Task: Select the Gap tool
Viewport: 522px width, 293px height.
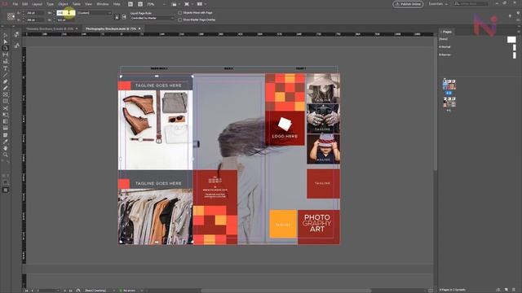Action: [6, 55]
